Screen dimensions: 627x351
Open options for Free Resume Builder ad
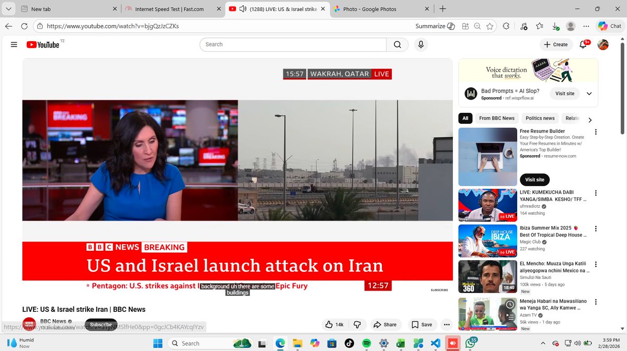tap(596, 132)
